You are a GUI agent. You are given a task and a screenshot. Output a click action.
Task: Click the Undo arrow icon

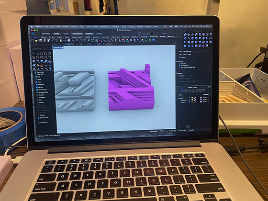[65, 41]
